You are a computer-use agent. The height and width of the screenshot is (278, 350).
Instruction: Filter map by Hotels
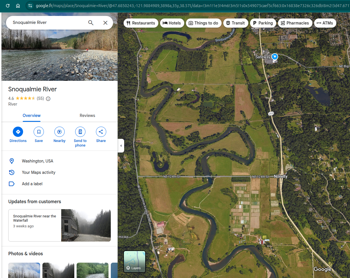pyautogui.click(x=172, y=23)
